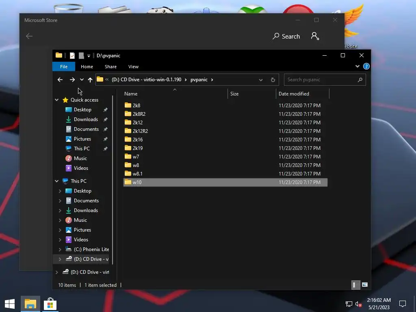Click Search in Microsoft Store window
Screen dimensions: 416x312
286,36
